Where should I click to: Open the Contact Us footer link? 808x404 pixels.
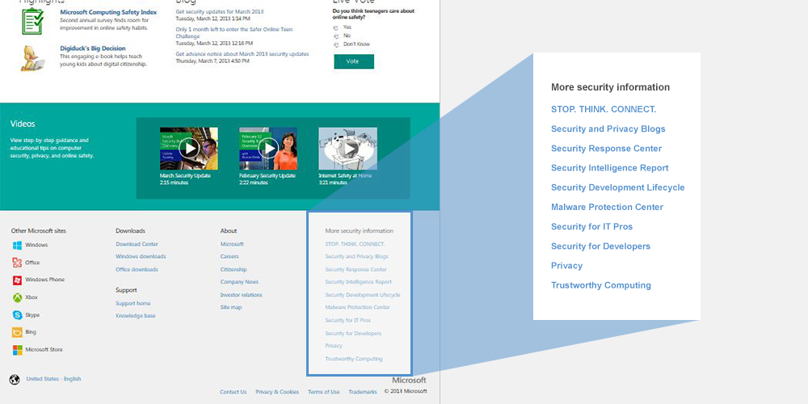coord(234,392)
